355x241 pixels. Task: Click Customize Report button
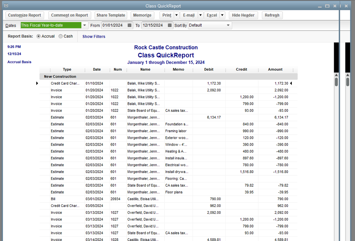25,15
